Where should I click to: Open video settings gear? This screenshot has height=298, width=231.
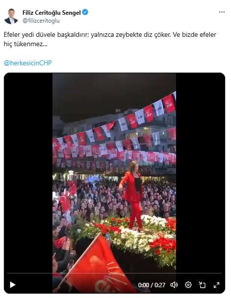(188, 285)
